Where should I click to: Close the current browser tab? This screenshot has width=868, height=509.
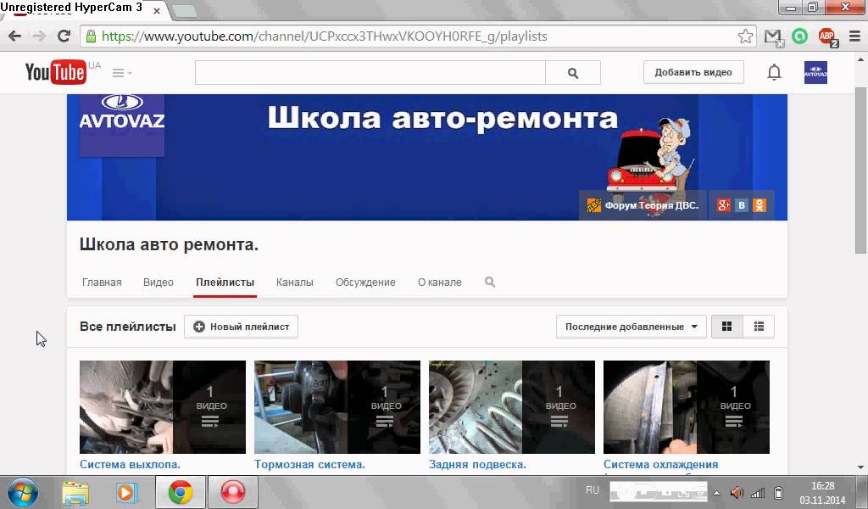tap(157, 10)
